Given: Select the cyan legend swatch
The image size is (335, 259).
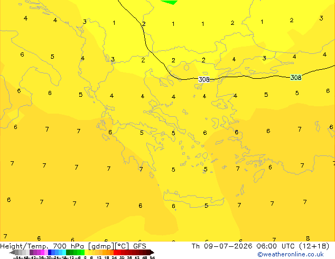Looking at the screenshot, I should pos(64,252).
